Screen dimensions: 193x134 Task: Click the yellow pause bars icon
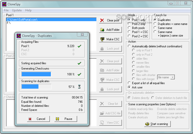tap(57, 119)
